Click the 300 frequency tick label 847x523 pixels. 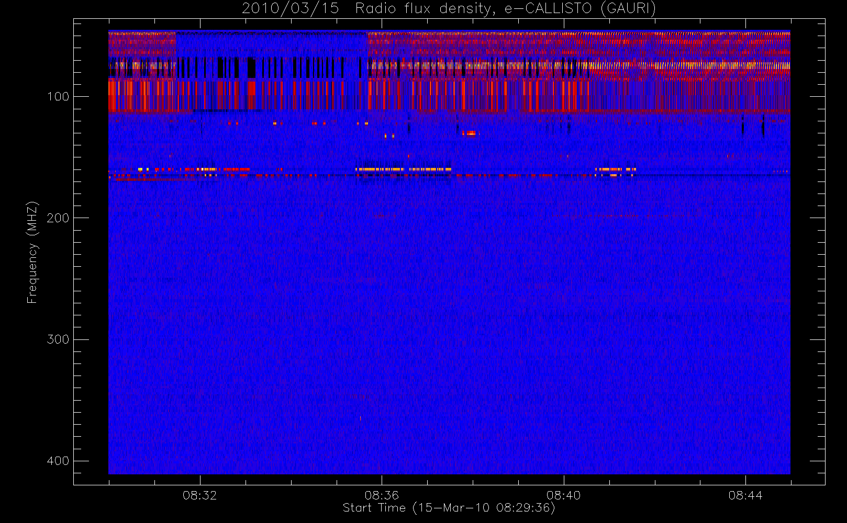tap(58, 339)
